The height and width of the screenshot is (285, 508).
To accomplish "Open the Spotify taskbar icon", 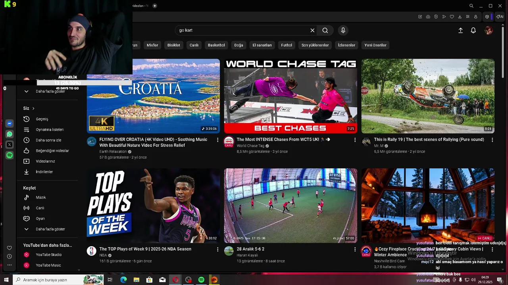I will tap(201, 280).
